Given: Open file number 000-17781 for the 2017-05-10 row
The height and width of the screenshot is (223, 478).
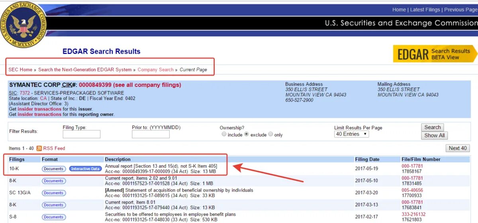Looking at the screenshot, I should pyautogui.click(x=412, y=178).
